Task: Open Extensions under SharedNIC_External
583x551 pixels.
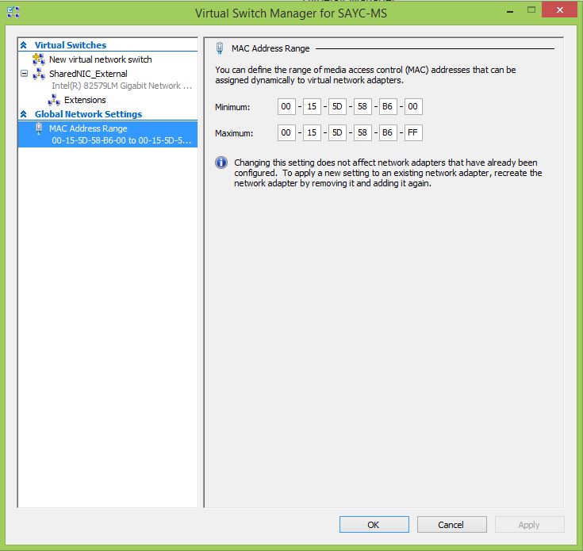Action: (x=85, y=100)
